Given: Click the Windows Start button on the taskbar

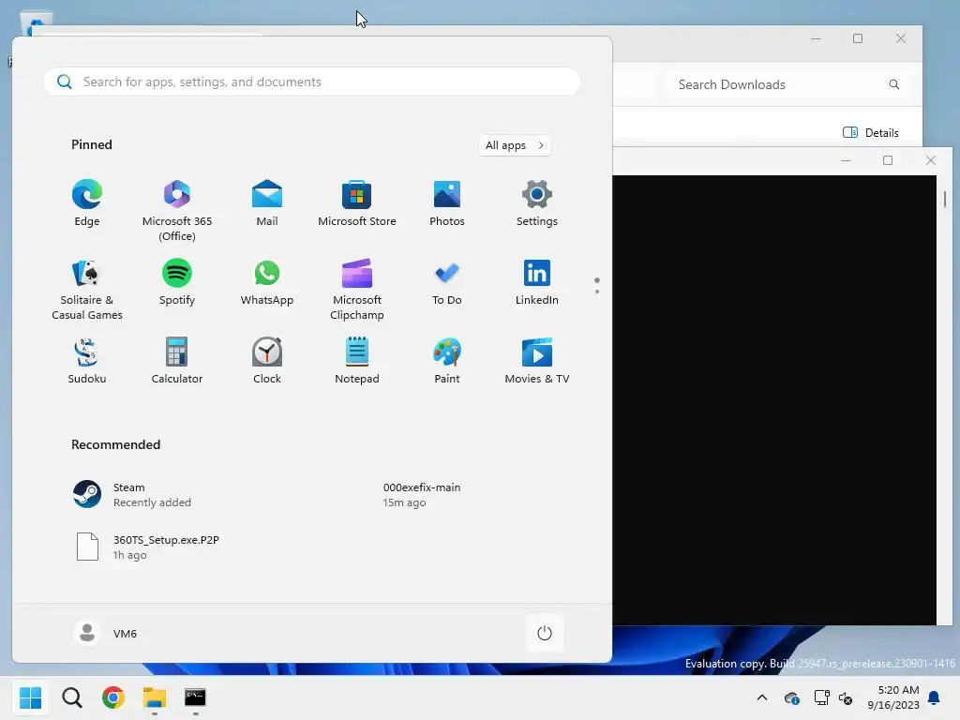Looking at the screenshot, I should pyautogui.click(x=30, y=697).
